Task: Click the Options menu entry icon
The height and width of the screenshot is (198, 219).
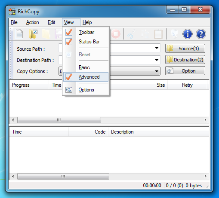Action: tap(69, 90)
